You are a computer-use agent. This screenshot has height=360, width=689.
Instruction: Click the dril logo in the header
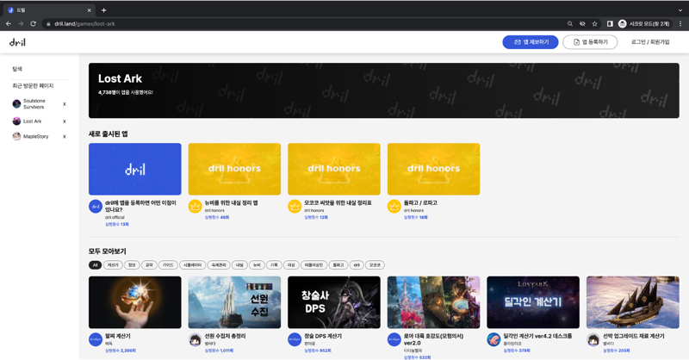tap(17, 42)
